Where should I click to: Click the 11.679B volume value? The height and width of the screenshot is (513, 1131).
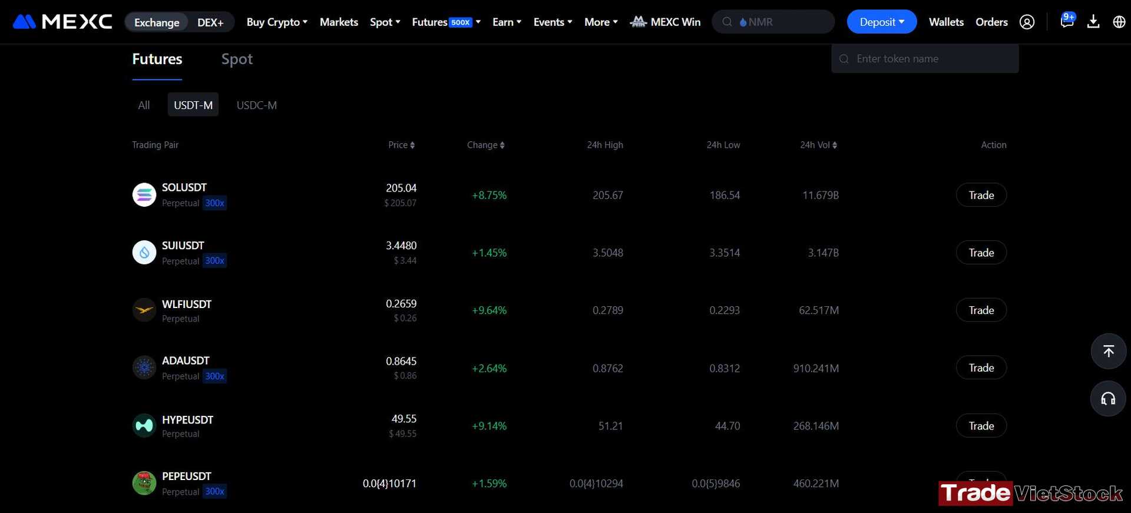point(821,195)
